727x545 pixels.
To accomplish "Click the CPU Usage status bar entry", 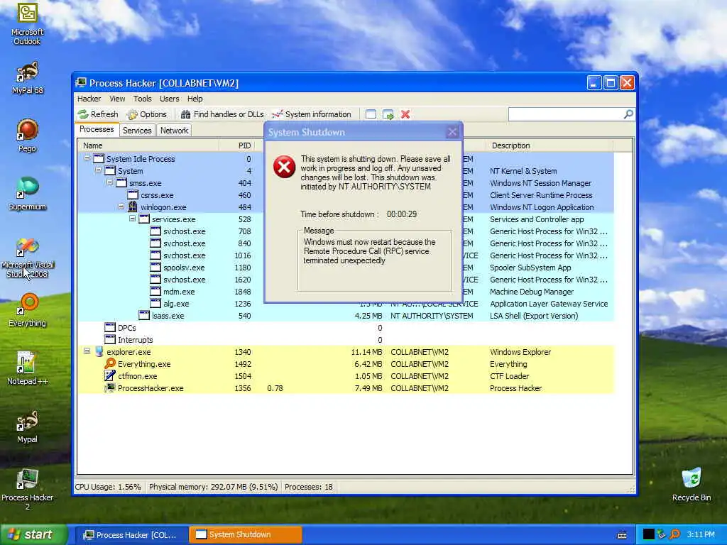I will [108, 487].
